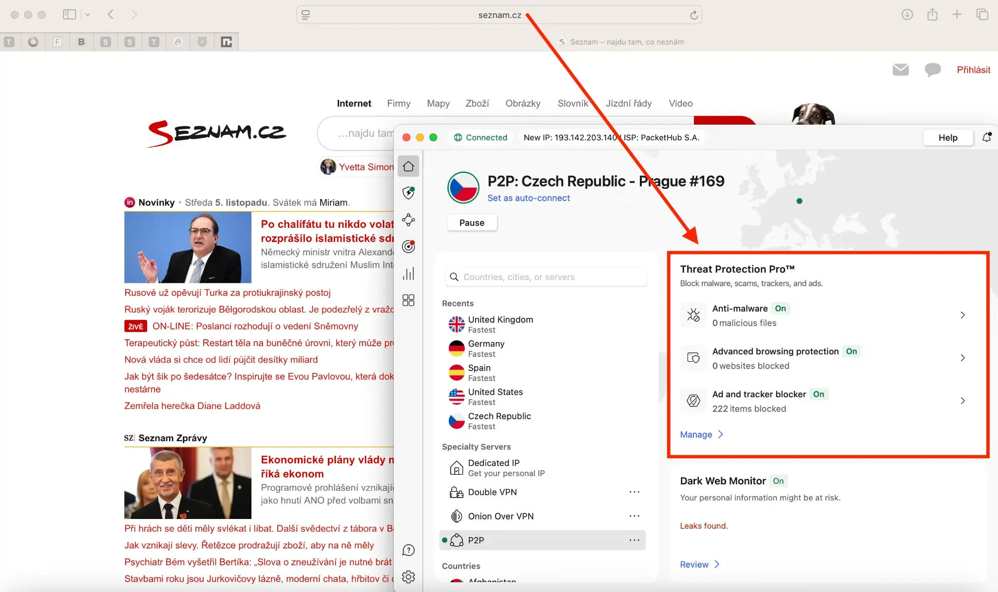This screenshot has height=592, width=998.
Task: Expand Anti-malware details chevron
Action: point(963,314)
